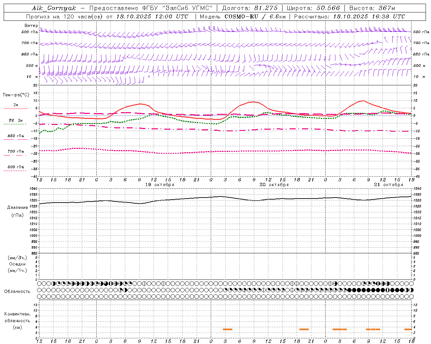Click the orange convective bar near hour 3 on 21 октября
The height and width of the screenshot is (344, 431).
340,329
